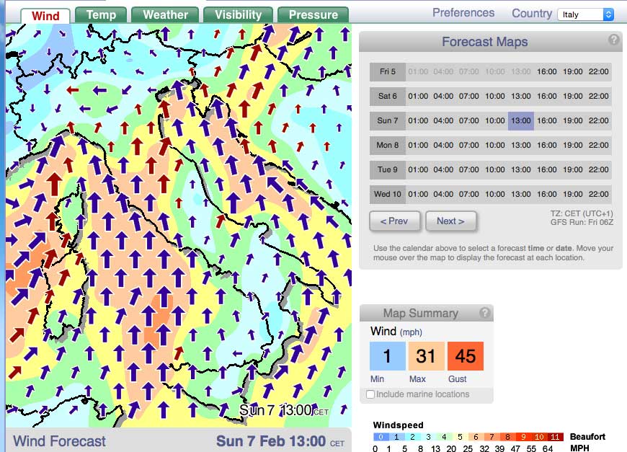Switch to the Temp tab
Image resolution: width=627 pixels, height=452 pixels.
click(101, 15)
